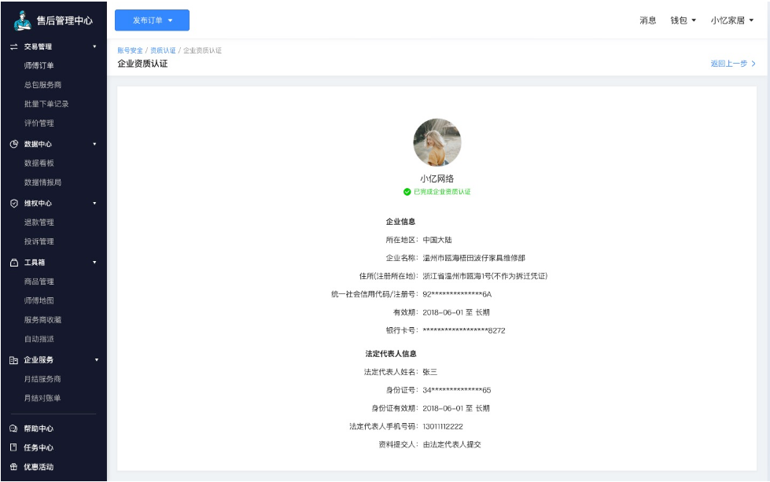Viewport: 770px width, 482px height.
Task: Click the credit code value ending 6A
Action: point(457,295)
